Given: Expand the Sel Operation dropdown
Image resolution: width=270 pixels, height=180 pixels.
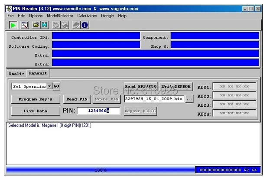Looking at the screenshot, I should (49, 86).
